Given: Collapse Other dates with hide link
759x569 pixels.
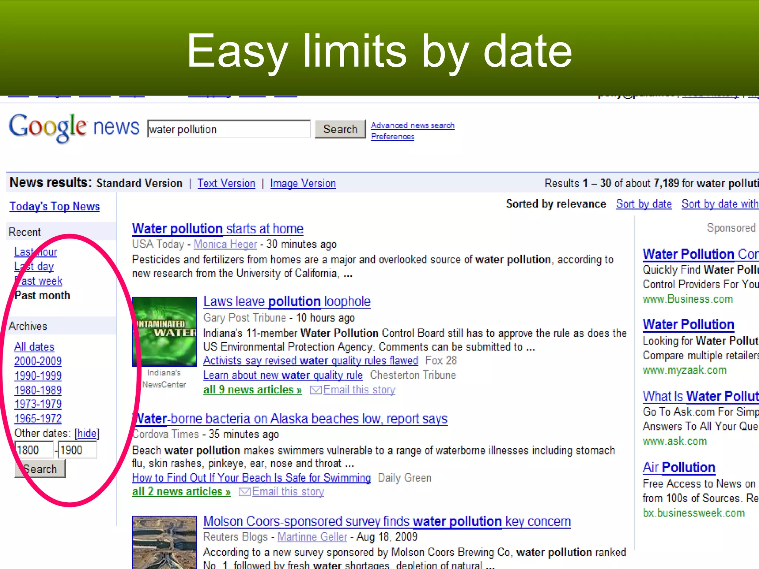Looking at the screenshot, I should 87,433.
